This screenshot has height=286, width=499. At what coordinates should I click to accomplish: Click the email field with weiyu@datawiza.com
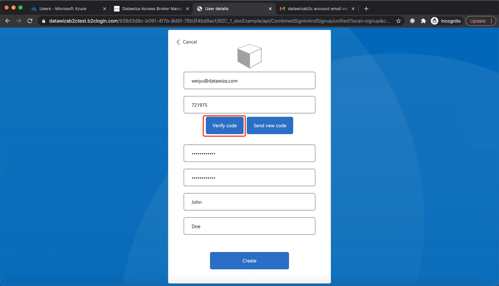coord(249,80)
